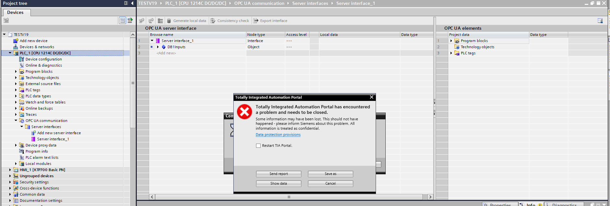Click the Online backups folder icon
Image resolution: width=610 pixels, height=206 pixels.
[x=22, y=108]
